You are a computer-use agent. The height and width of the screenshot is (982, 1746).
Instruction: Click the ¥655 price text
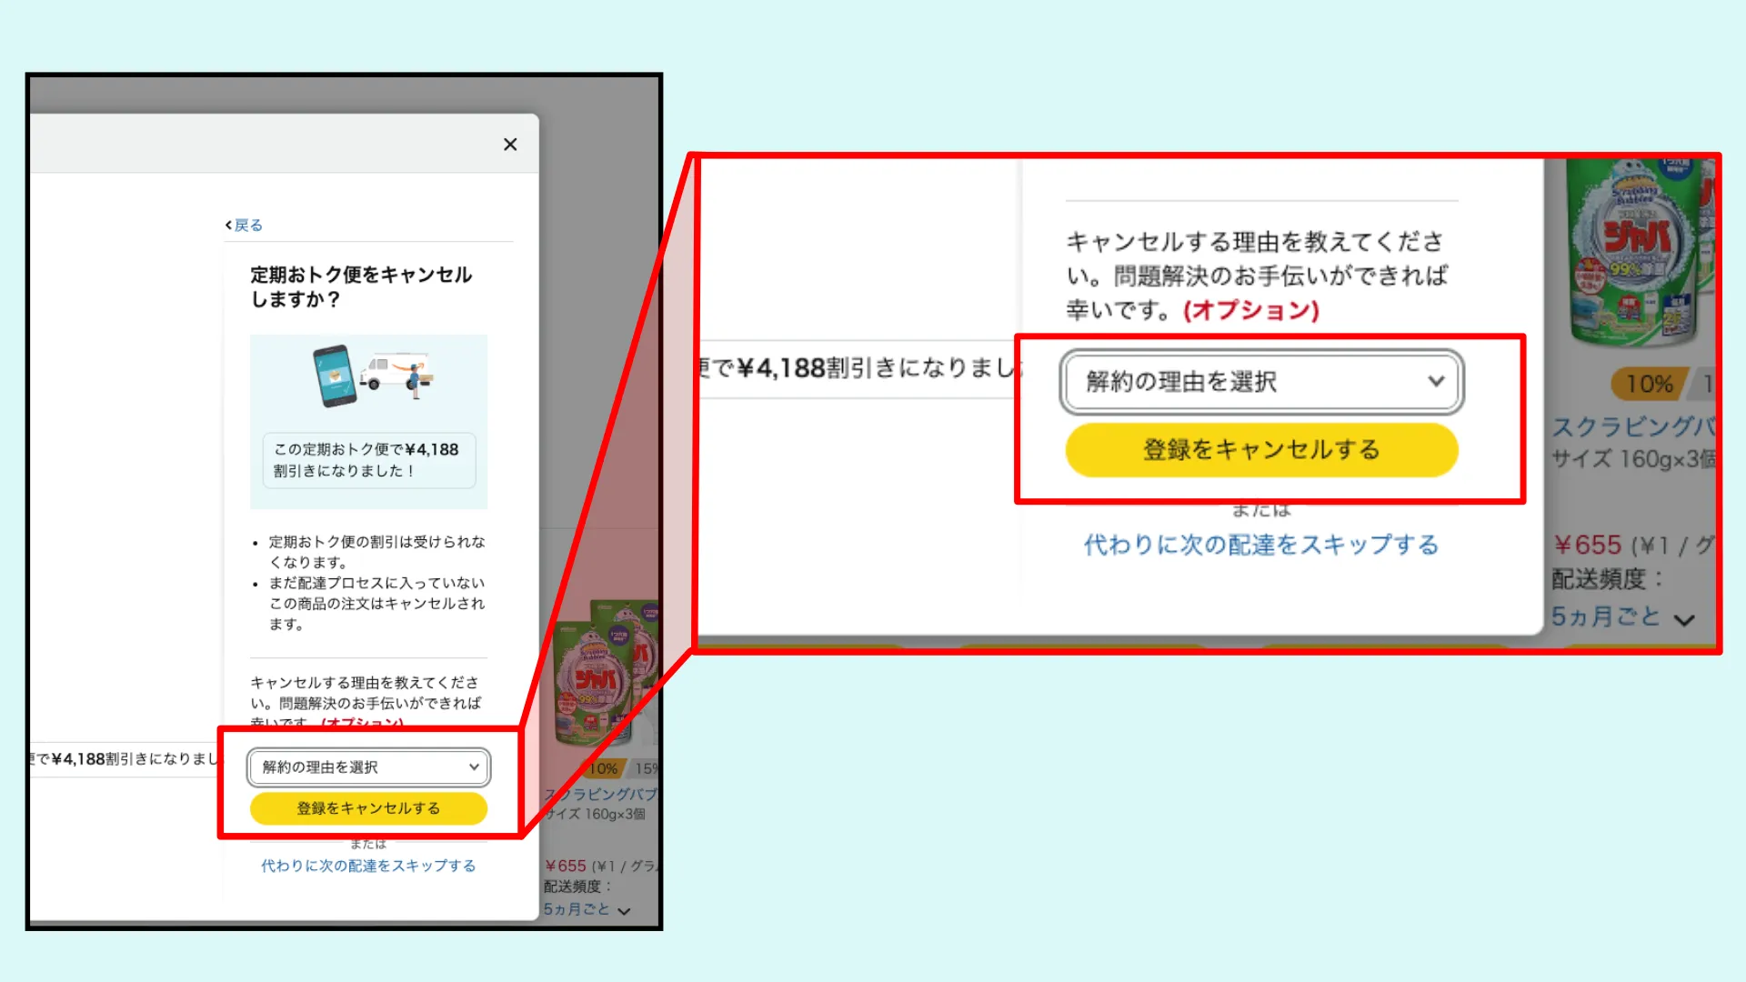[1586, 546]
